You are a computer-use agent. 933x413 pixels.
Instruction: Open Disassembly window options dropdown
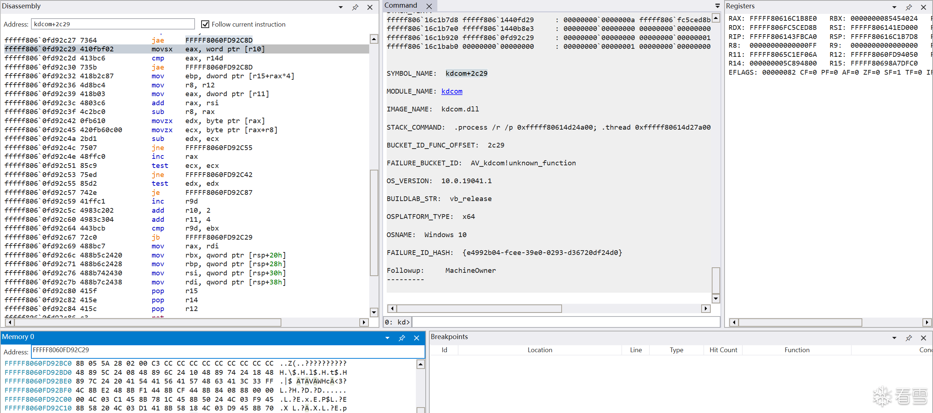pyautogui.click(x=341, y=7)
